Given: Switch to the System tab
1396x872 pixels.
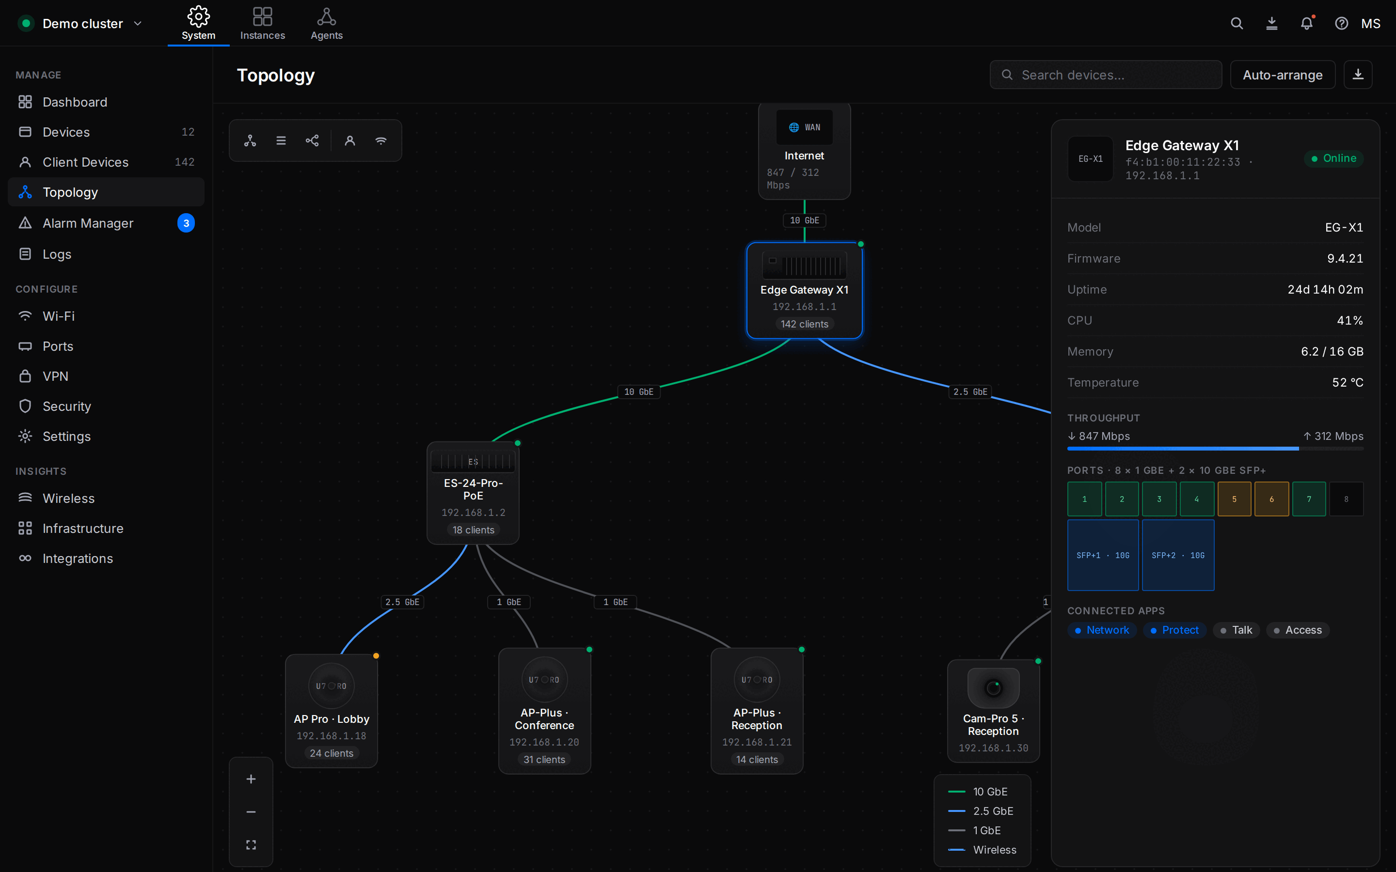Looking at the screenshot, I should pyautogui.click(x=198, y=24).
